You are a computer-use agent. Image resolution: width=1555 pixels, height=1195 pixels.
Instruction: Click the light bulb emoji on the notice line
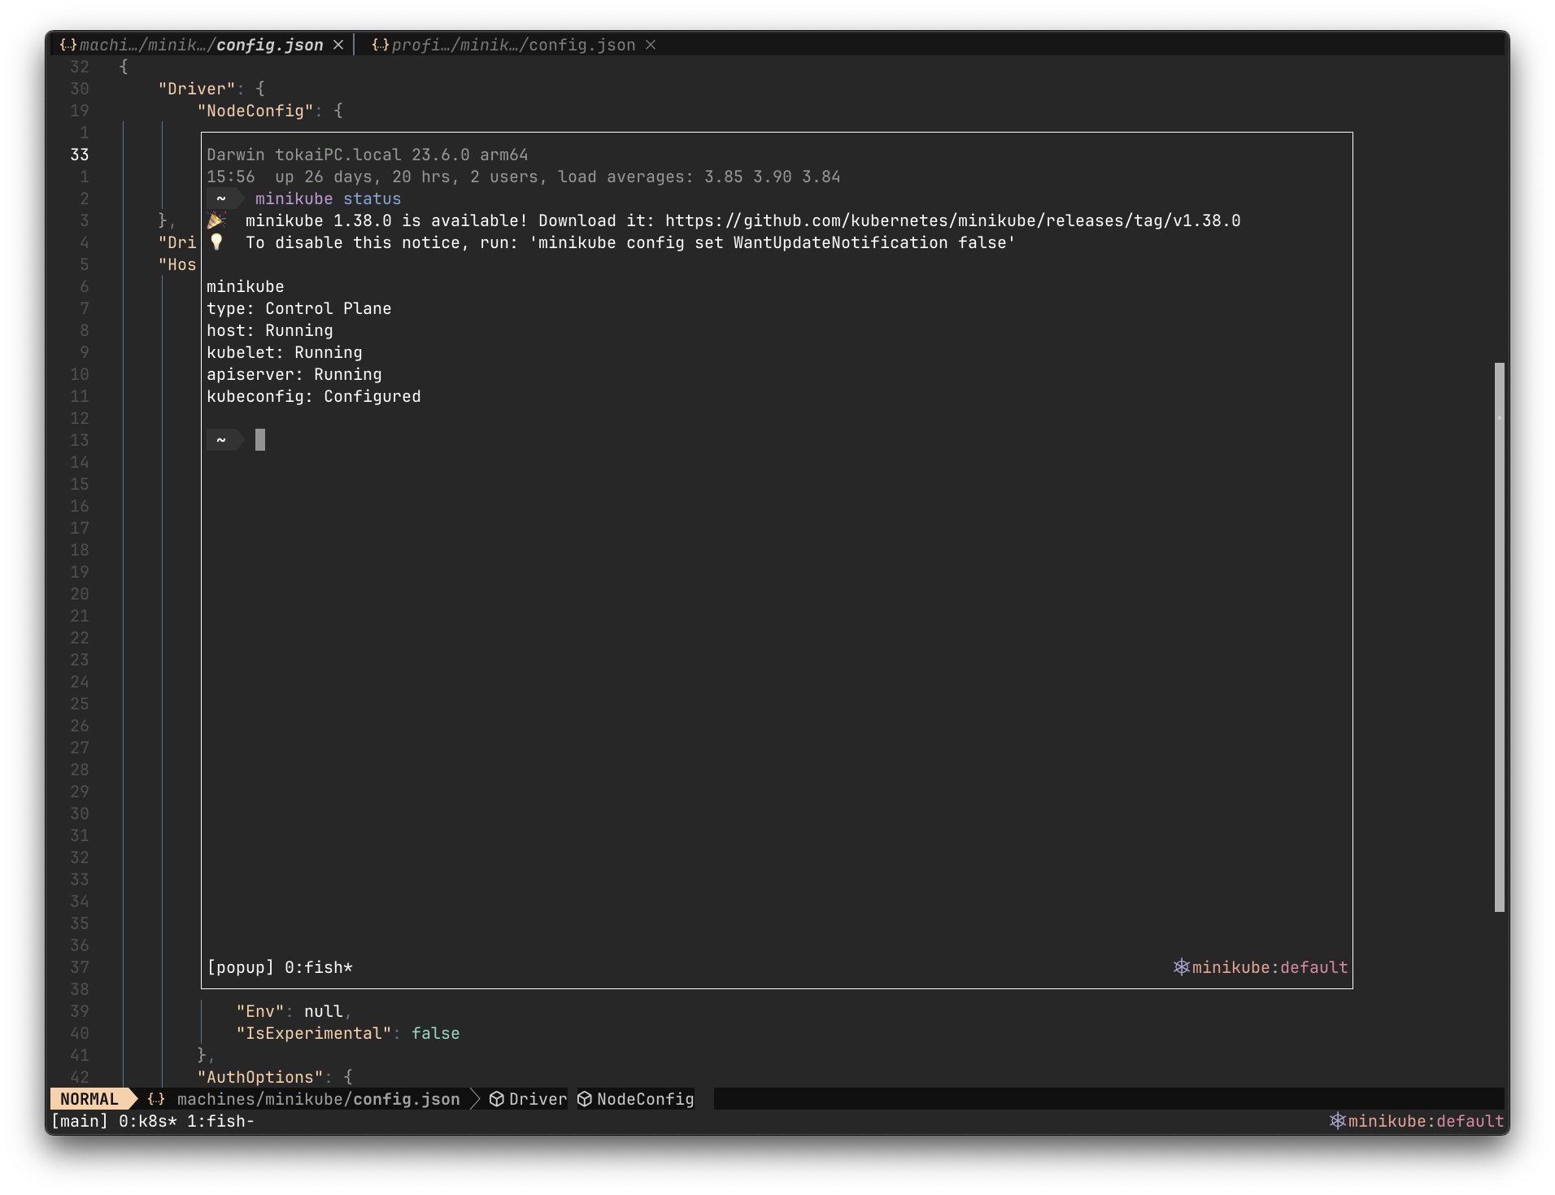(x=216, y=242)
